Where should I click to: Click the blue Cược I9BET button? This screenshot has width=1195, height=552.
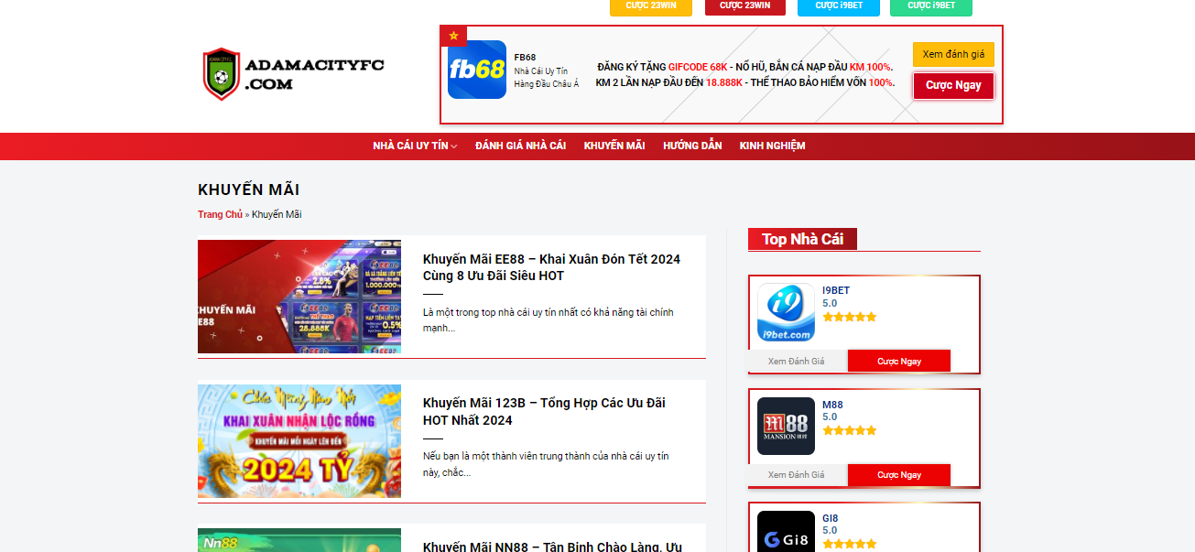(x=839, y=6)
